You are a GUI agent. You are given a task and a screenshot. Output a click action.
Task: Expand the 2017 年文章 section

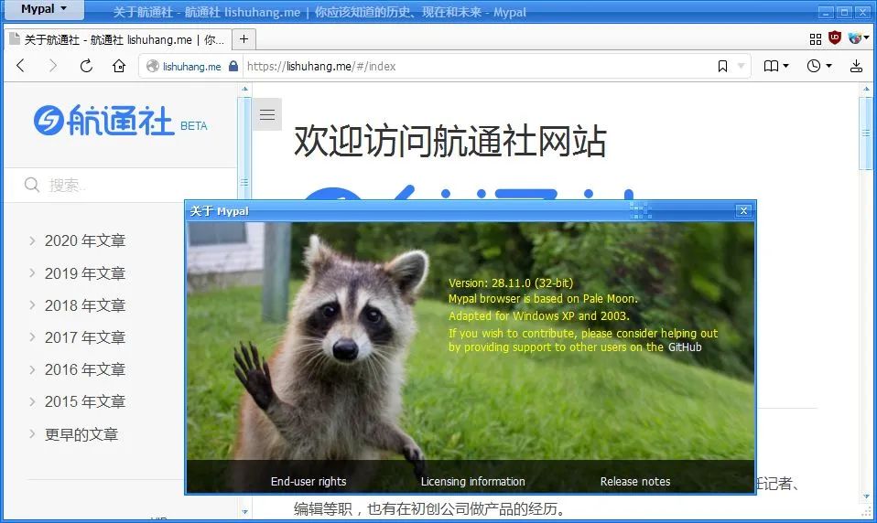84,337
